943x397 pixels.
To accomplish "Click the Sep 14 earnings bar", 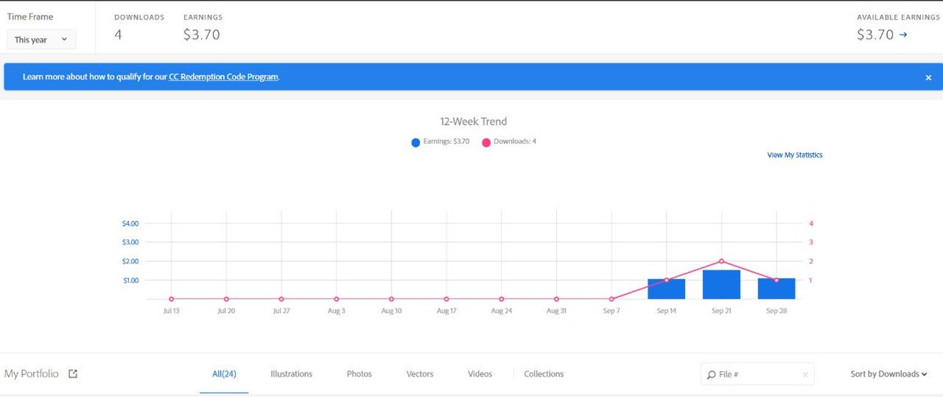I will pyautogui.click(x=666, y=289).
